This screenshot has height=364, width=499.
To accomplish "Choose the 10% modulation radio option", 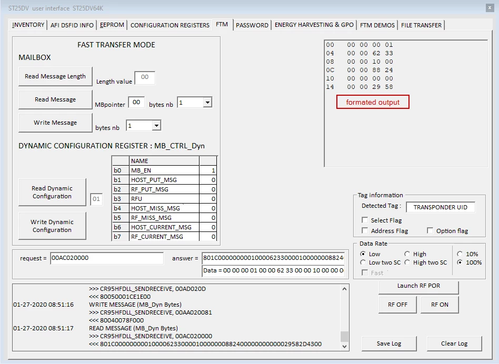I will point(460,254).
